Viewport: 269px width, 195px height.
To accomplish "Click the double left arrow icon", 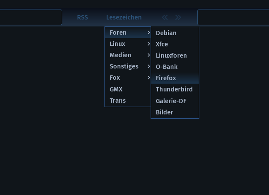I will [165, 17].
